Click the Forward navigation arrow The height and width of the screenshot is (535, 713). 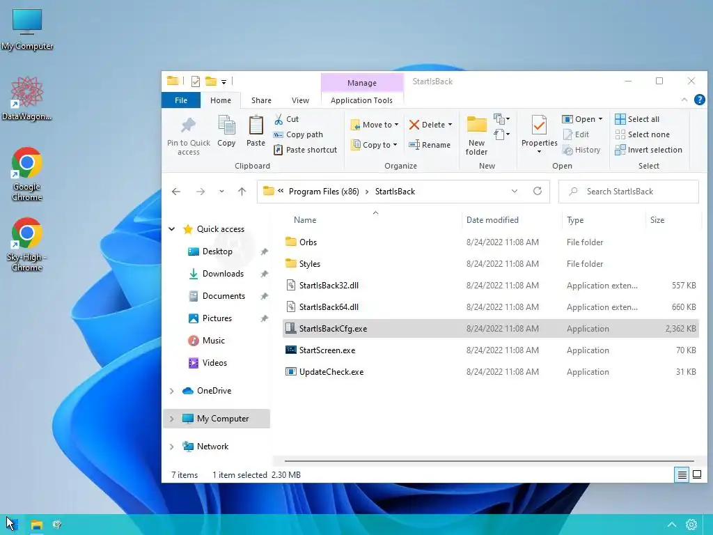point(200,192)
